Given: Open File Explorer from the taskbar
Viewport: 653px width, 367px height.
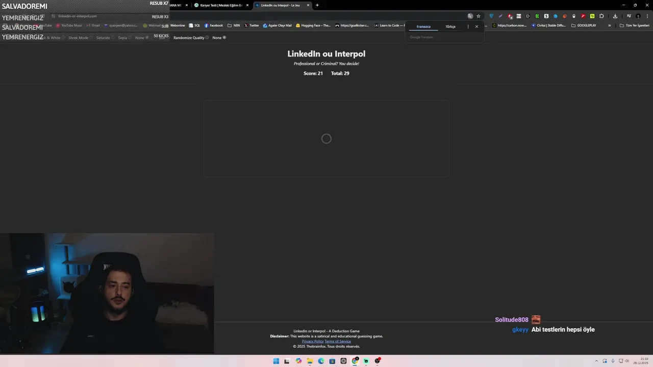Looking at the screenshot, I should tap(310, 361).
